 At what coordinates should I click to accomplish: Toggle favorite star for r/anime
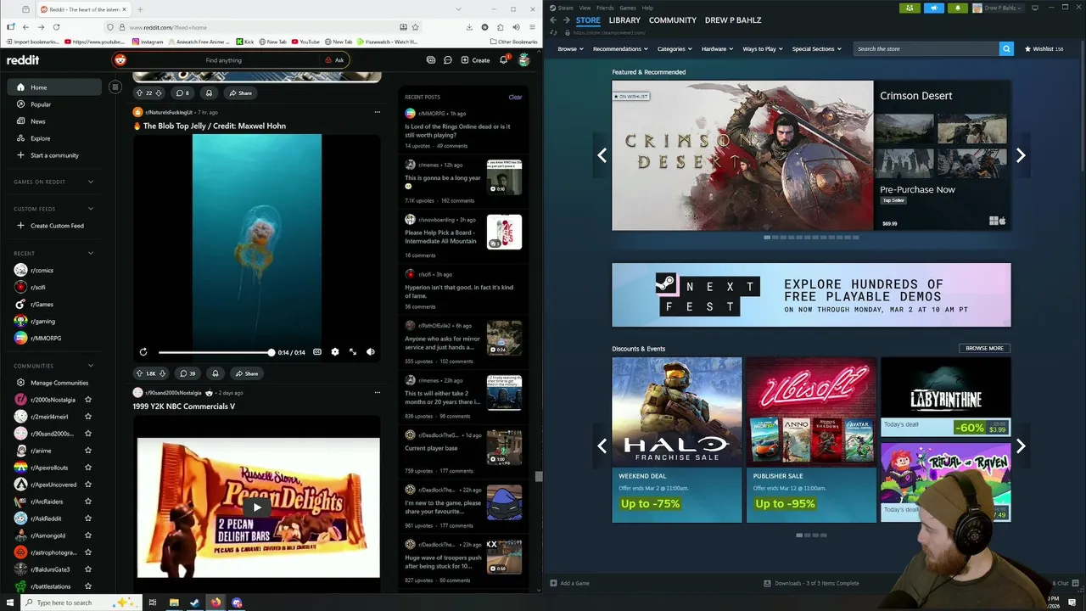(88, 451)
